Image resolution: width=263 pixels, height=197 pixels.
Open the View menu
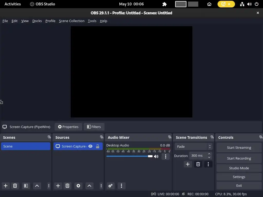(x=25, y=21)
